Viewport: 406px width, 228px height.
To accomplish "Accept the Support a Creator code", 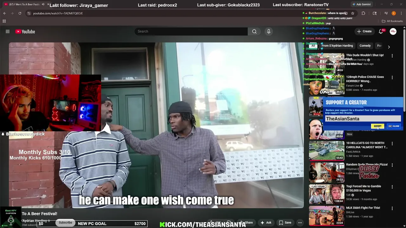I will pyautogui.click(x=377, y=126).
